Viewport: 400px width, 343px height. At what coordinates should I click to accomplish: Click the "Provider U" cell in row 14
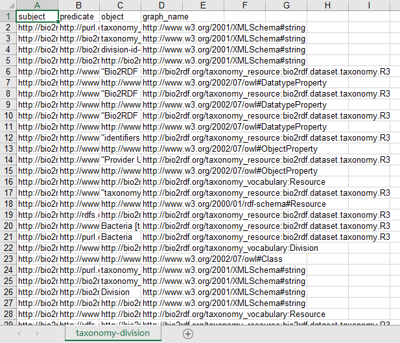[120, 160]
